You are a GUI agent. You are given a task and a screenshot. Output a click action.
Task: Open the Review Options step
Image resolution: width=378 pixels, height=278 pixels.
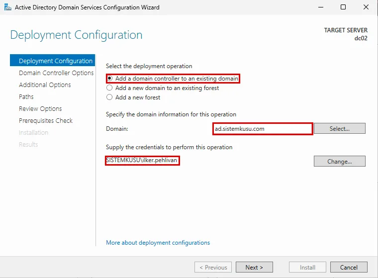[x=40, y=109]
